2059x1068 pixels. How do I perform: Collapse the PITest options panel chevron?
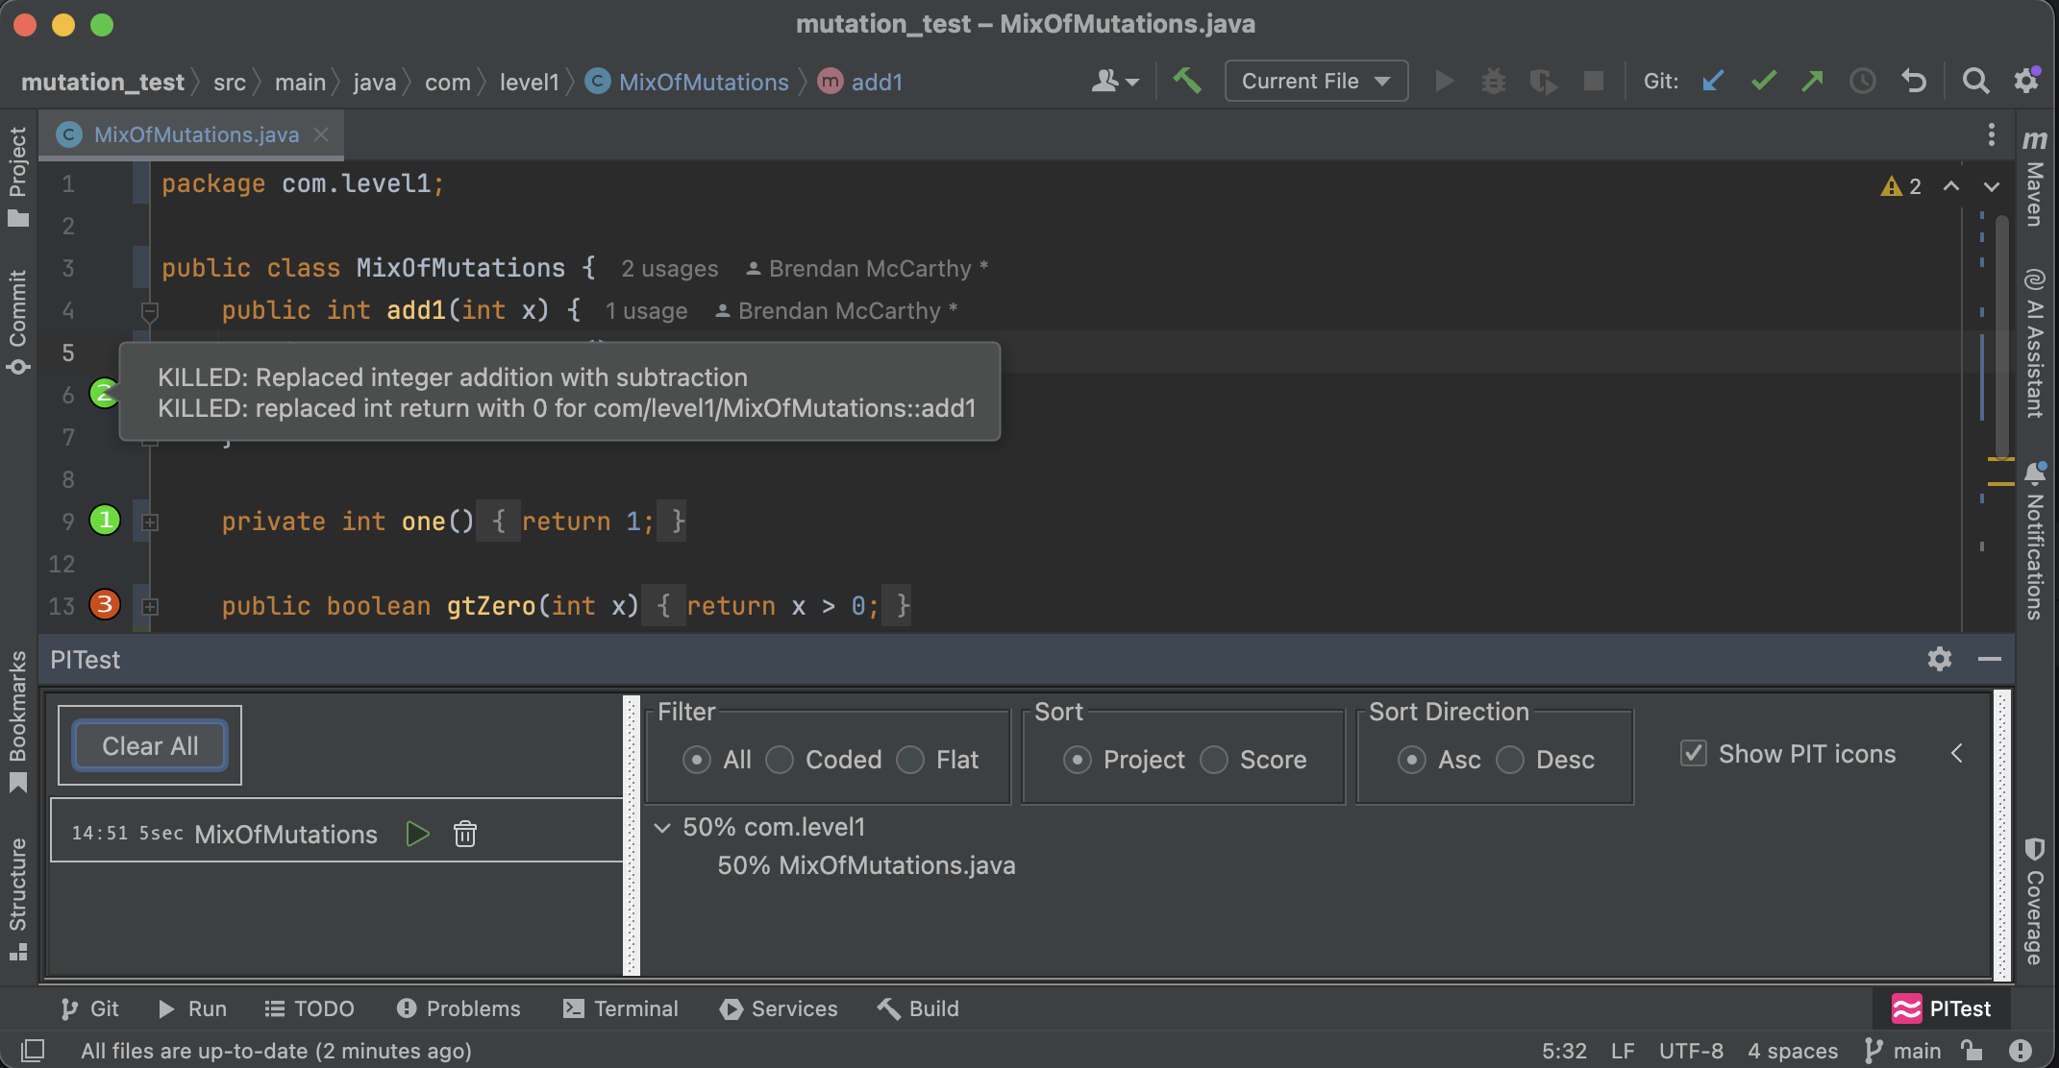tap(1957, 753)
